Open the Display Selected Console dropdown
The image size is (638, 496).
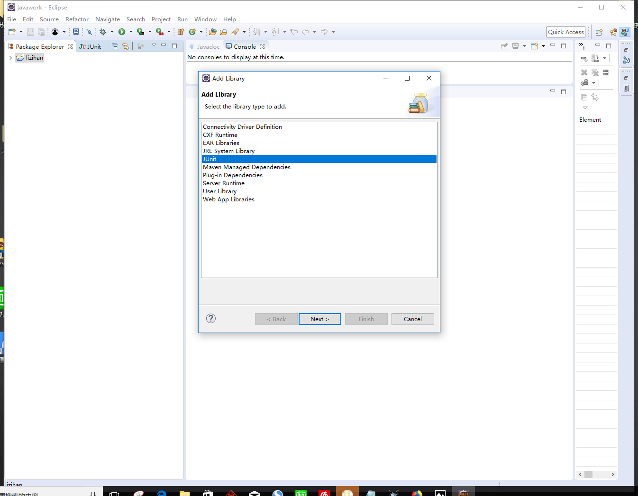pos(524,46)
